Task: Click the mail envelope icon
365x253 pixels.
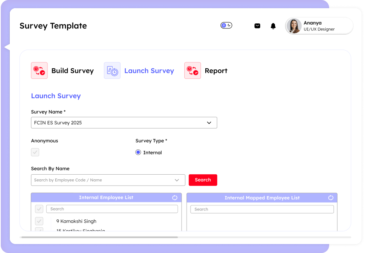Action: (257, 26)
